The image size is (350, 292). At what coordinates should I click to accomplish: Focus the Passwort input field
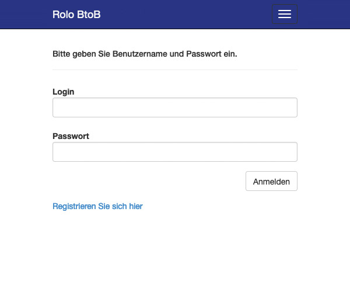pos(175,152)
